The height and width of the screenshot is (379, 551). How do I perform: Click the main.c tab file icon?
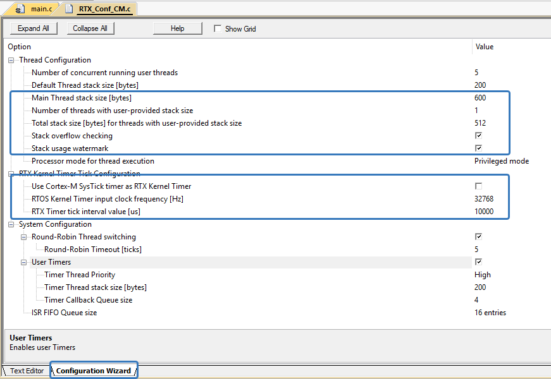(x=20, y=9)
